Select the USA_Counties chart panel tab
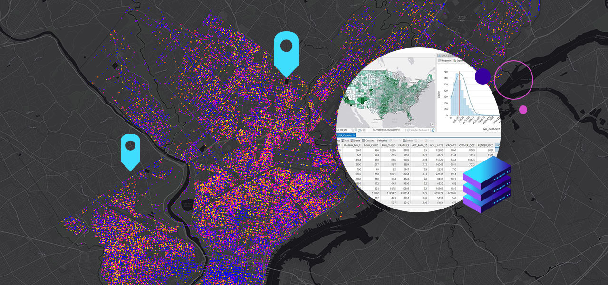608x285 pixels. point(446,56)
